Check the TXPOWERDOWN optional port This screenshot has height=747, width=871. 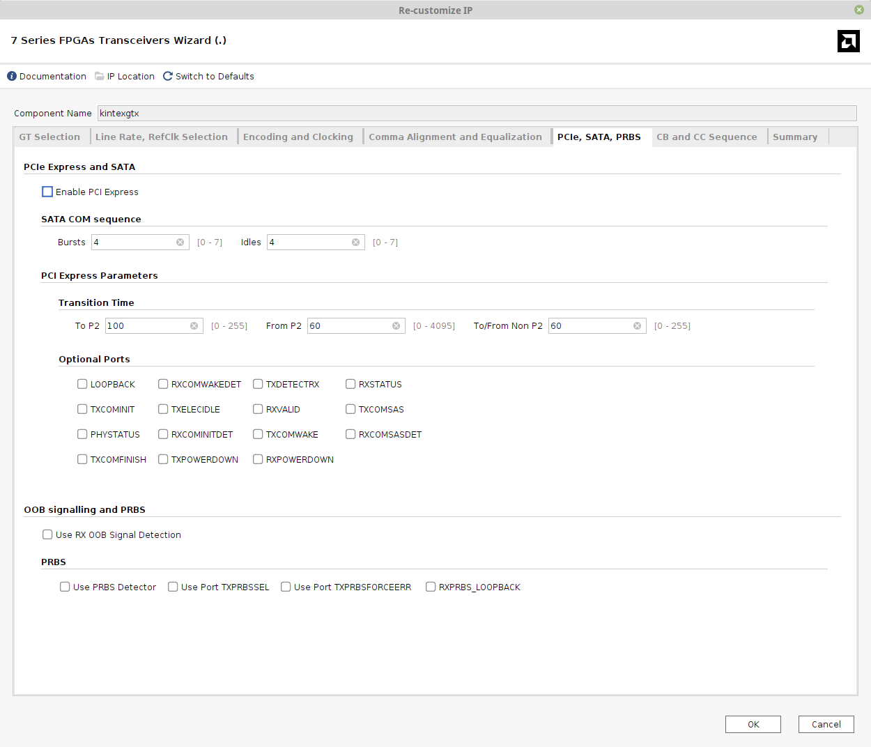tap(162, 459)
